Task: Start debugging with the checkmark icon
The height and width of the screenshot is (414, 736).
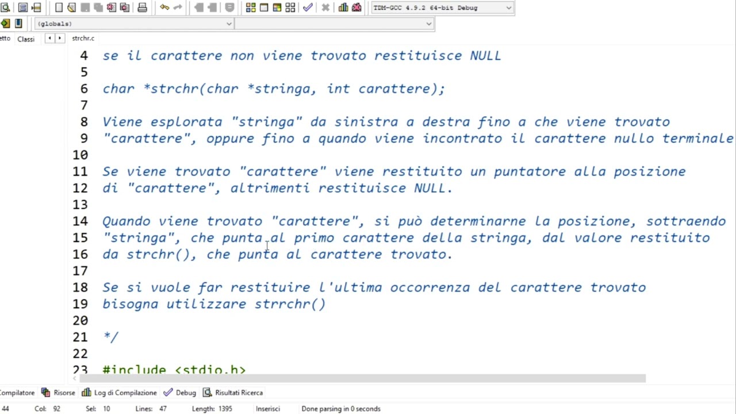Action: [x=308, y=7]
